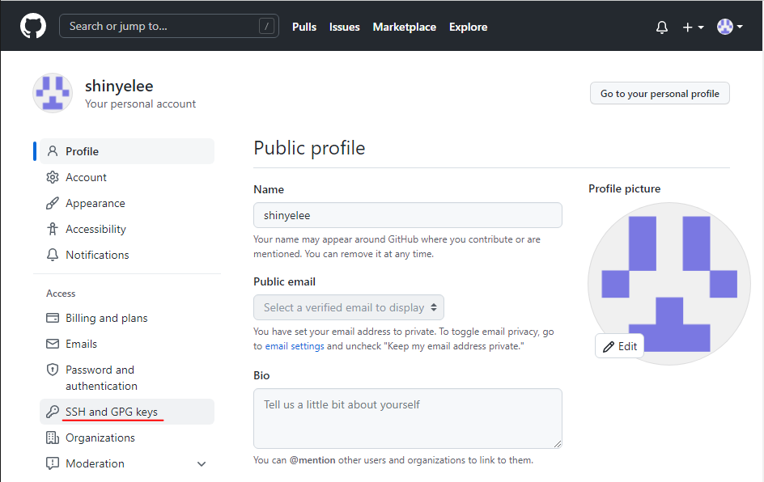Click the GitHub octocat logo
764x482 pixels.
click(x=33, y=26)
